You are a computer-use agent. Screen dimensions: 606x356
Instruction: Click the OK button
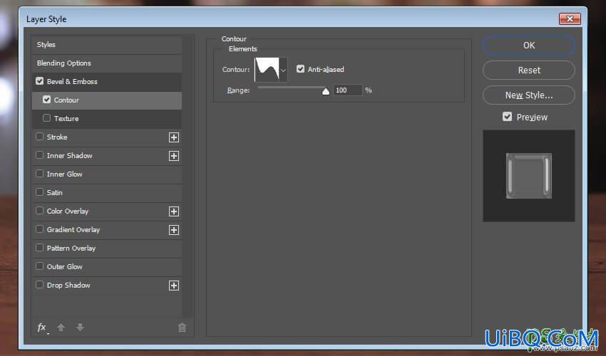coord(529,45)
